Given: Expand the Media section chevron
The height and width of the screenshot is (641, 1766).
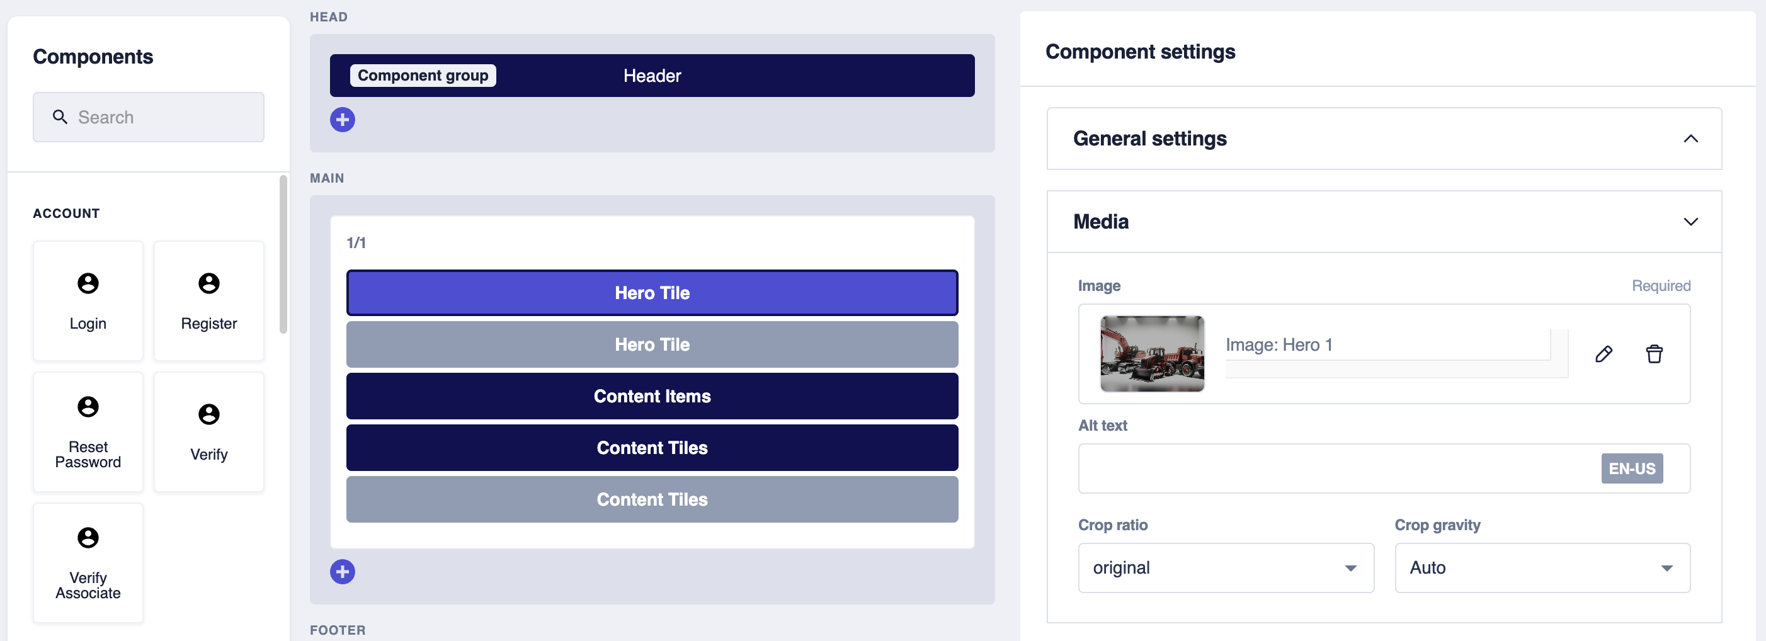Looking at the screenshot, I should pyautogui.click(x=1690, y=222).
